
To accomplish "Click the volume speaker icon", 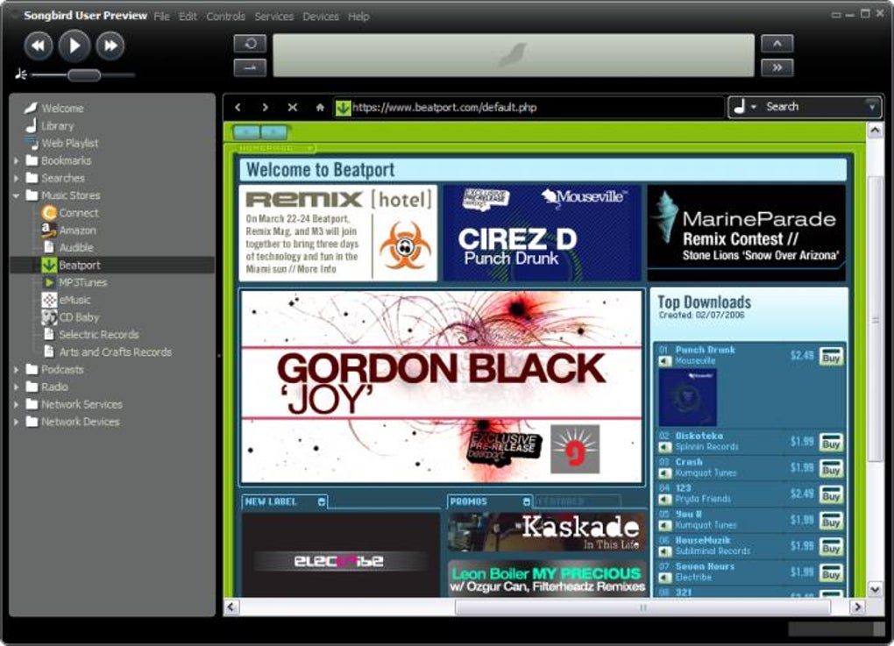I will (21, 75).
